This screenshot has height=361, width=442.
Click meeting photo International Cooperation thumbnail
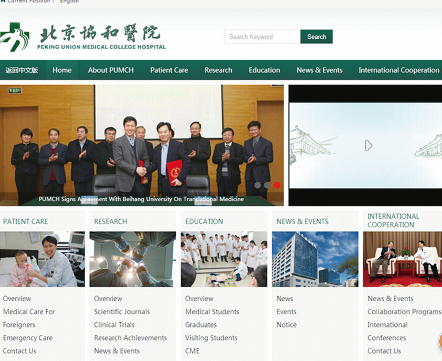(403, 259)
